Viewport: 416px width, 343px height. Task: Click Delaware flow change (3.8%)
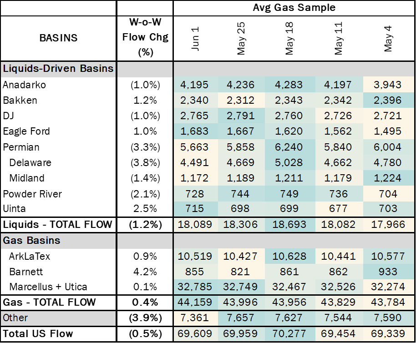point(145,162)
